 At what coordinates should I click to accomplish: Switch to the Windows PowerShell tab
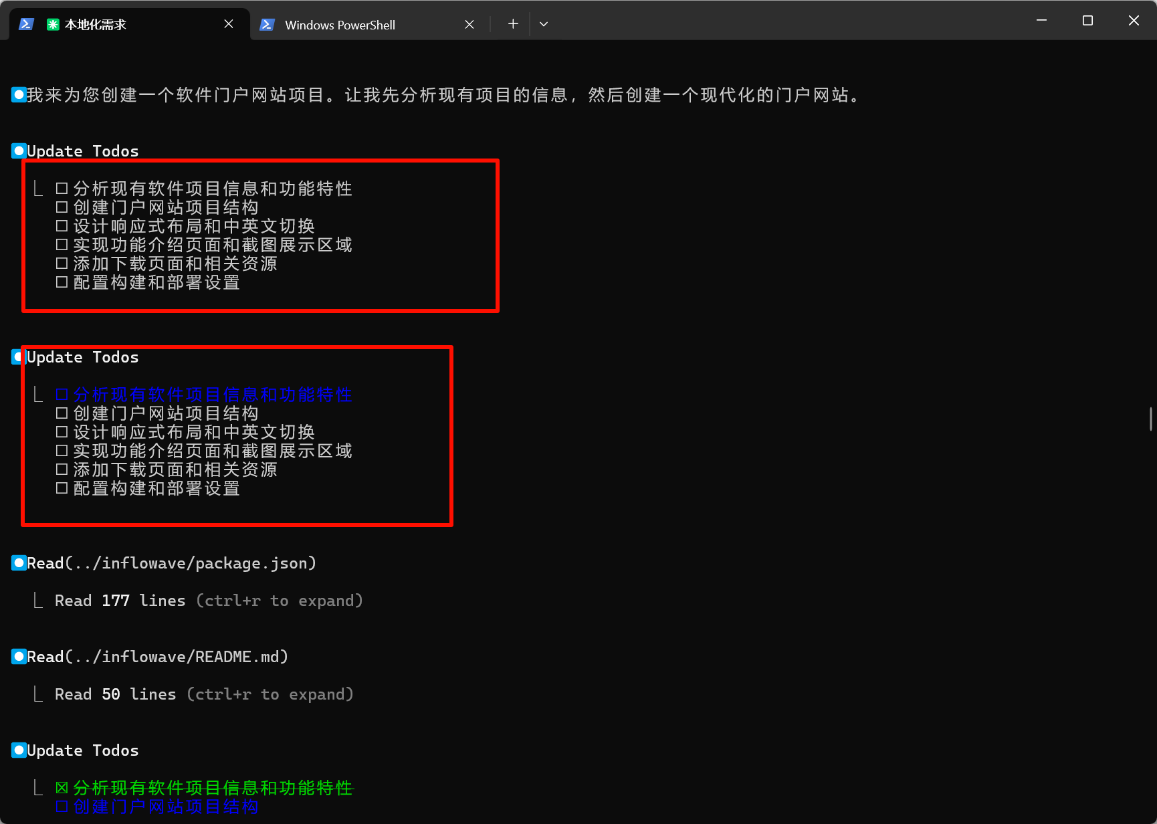pos(361,25)
